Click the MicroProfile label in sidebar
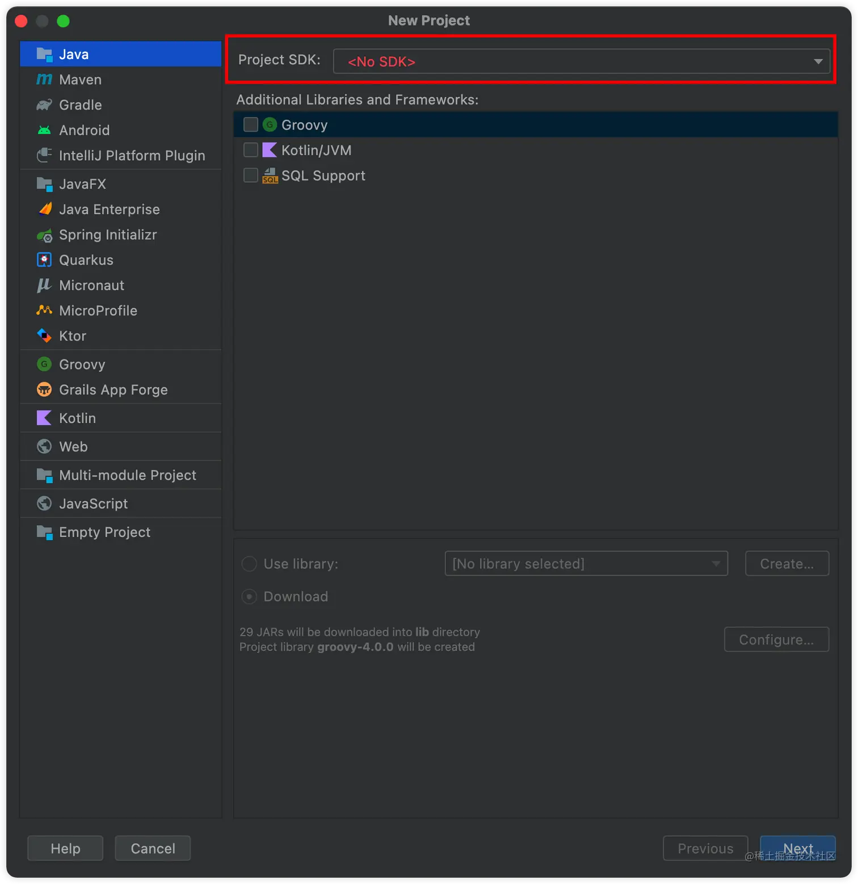Image resolution: width=858 pixels, height=884 pixels. 98,311
